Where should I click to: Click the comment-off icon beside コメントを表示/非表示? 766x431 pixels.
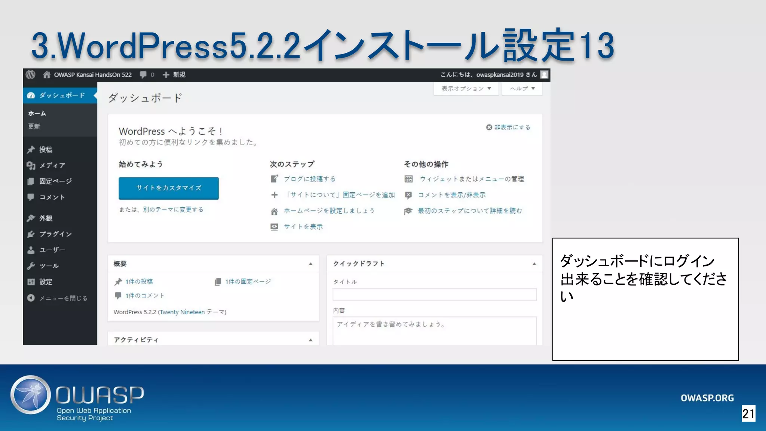[408, 195]
